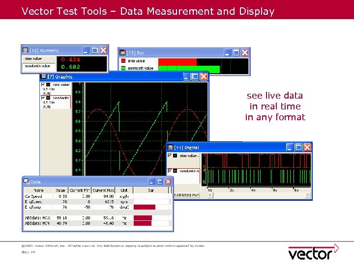
Task: Click the Graphic plot area
Action: click(147, 129)
